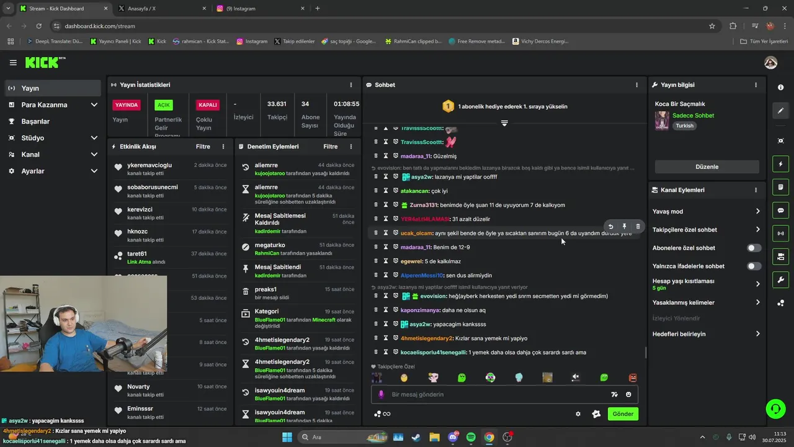Click the Düzenle button
The height and width of the screenshot is (447, 794).
(x=707, y=167)
